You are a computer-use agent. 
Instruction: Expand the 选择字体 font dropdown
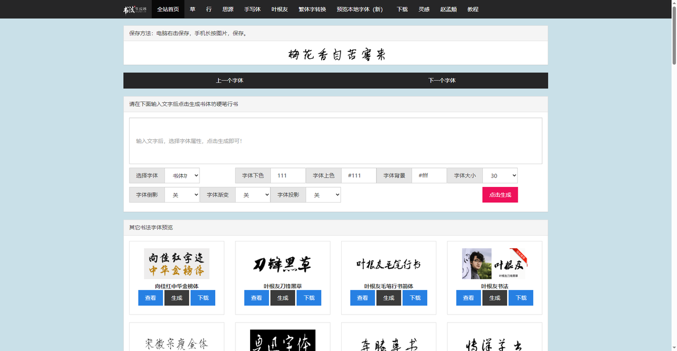coord(182,176)
